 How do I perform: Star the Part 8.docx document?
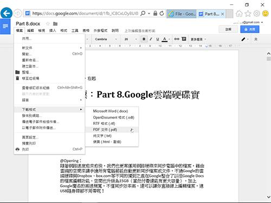point(48,24)
